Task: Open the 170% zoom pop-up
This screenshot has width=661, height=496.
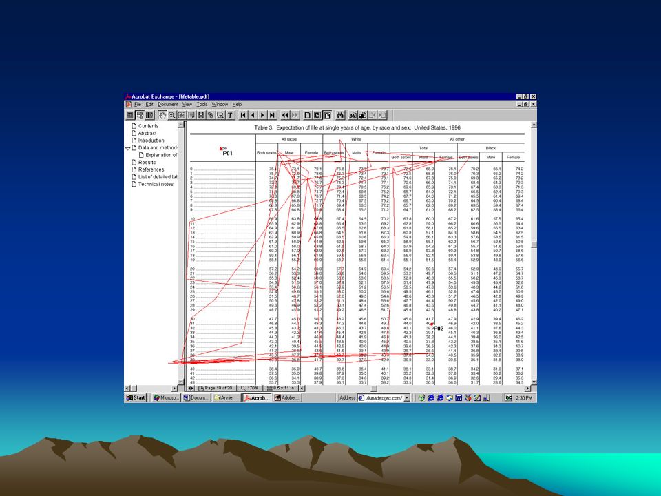Action: [249, 388]
